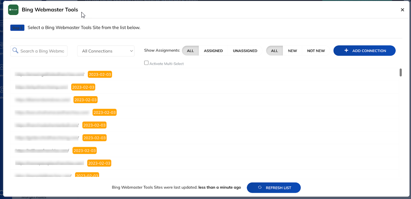Select the topmost site in the list

(205, 74)
